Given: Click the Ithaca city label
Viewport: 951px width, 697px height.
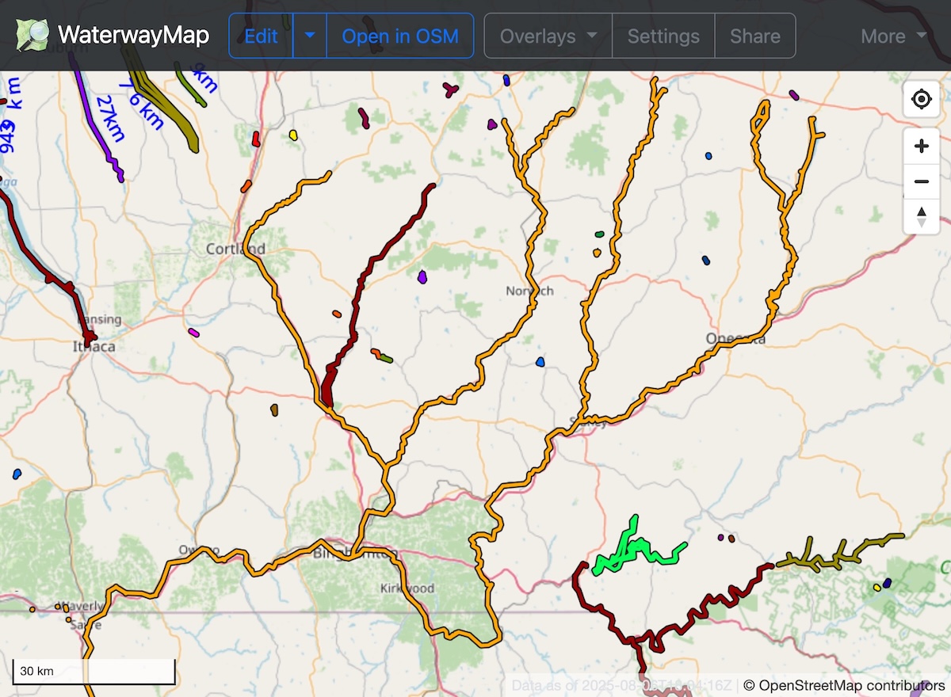Looking at the screenshot, I should point(94,347).
